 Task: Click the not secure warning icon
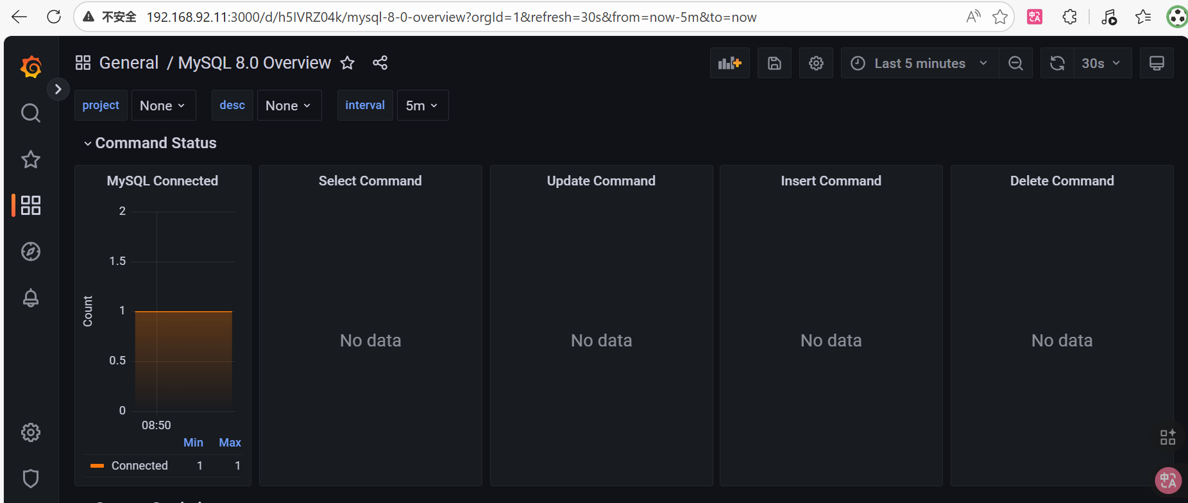point(89,17)
